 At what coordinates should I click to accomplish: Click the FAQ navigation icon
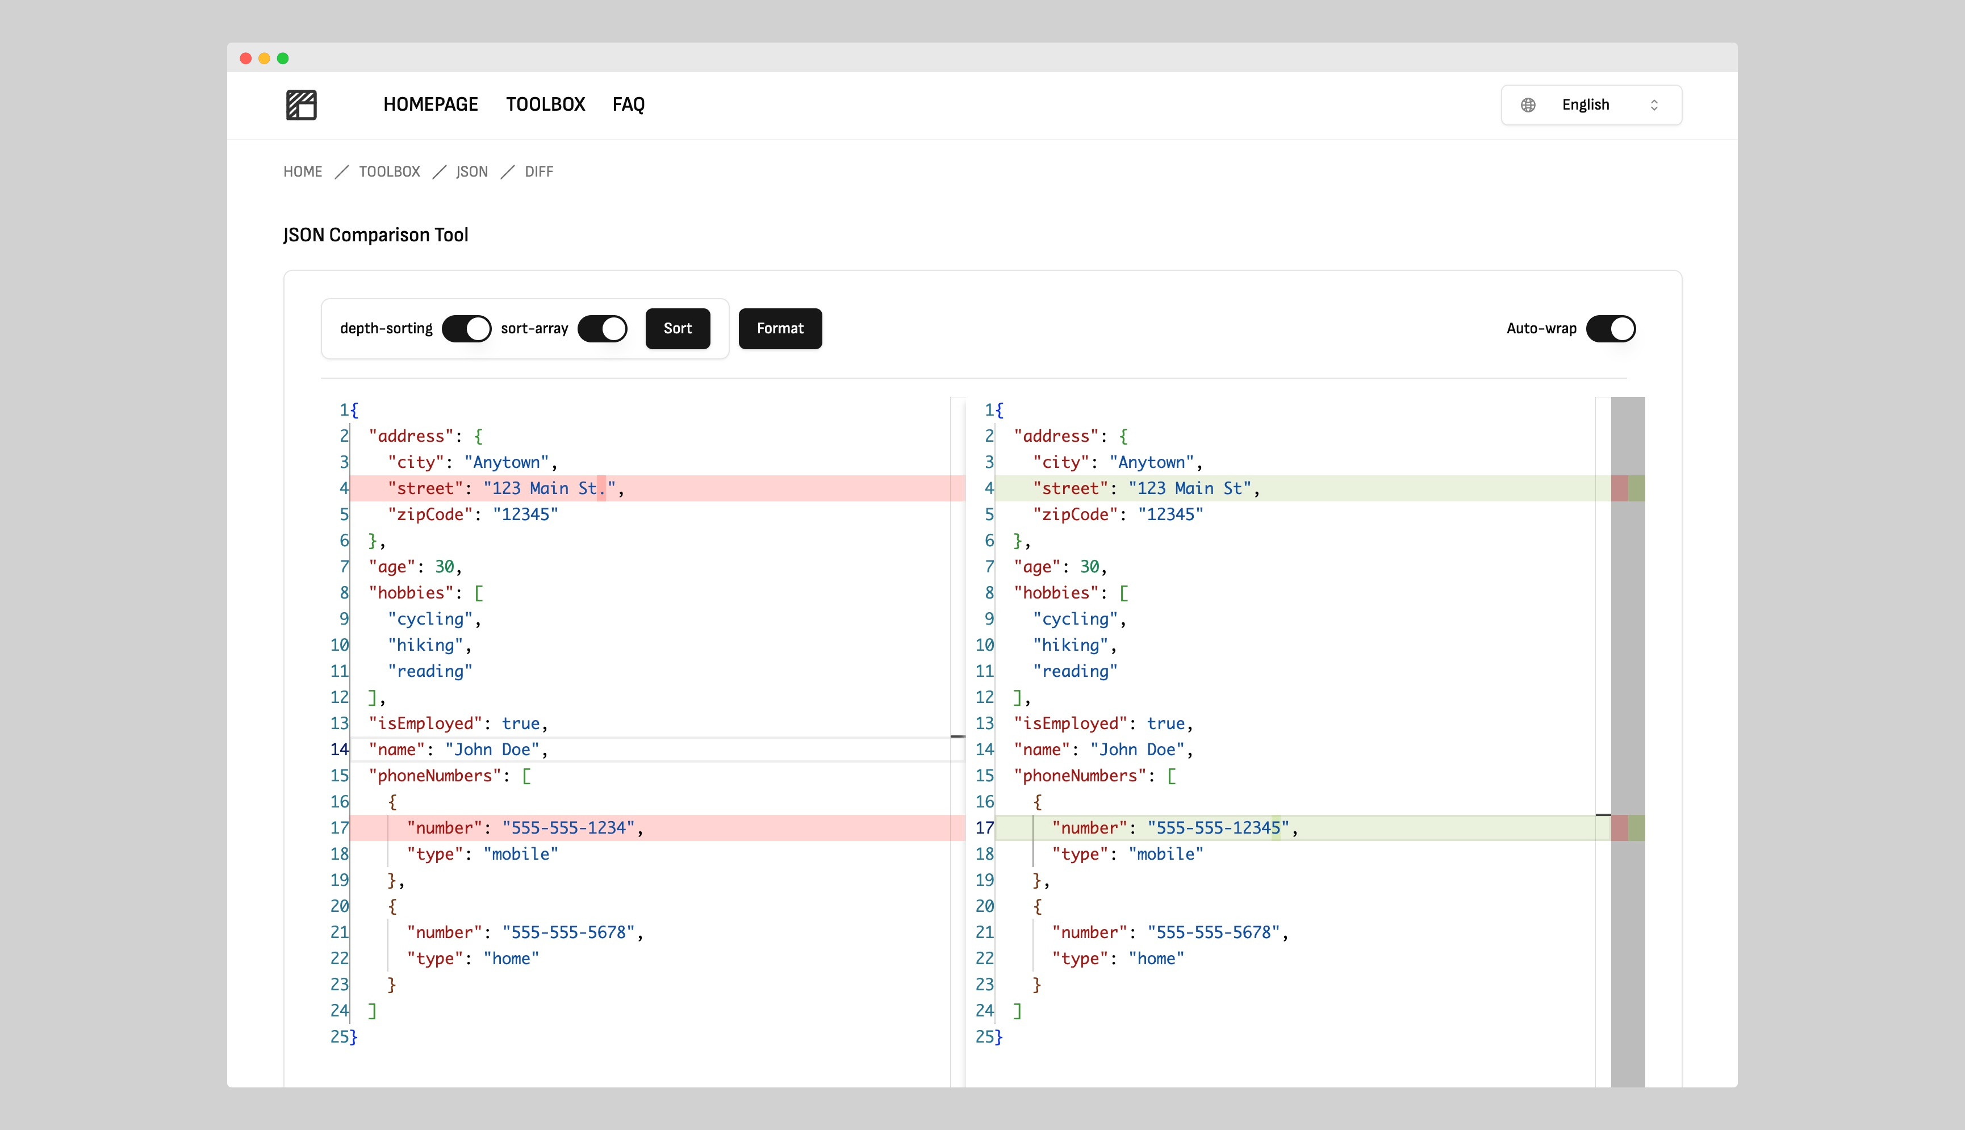point(628,104)
